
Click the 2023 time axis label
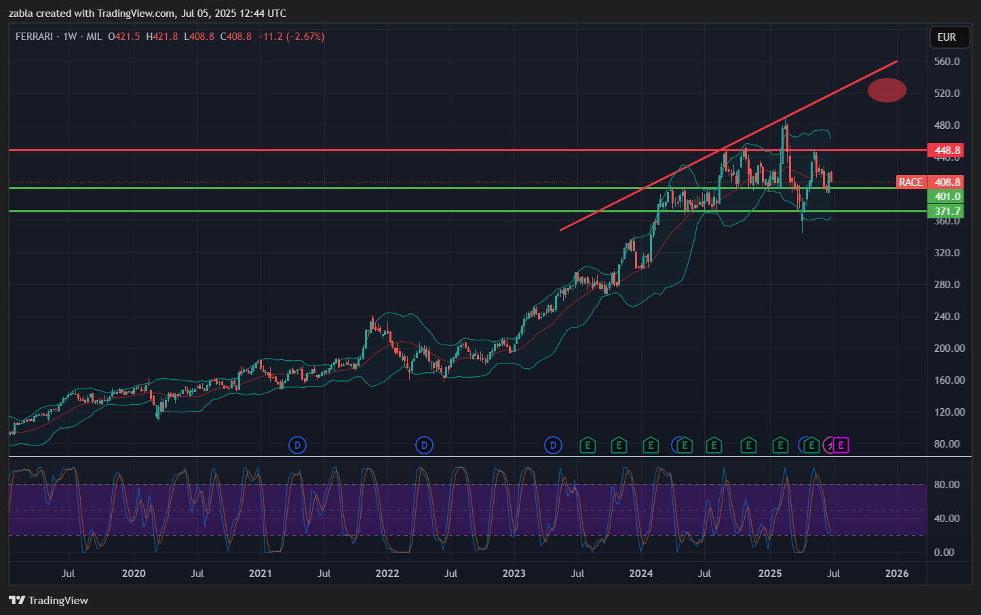[514, 574]
